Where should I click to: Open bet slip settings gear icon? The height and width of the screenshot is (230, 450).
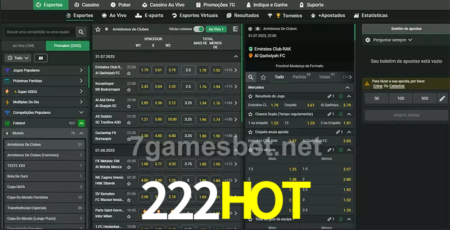(368, 40)
